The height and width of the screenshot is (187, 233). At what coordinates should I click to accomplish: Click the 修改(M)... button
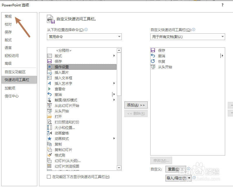(161, 161)
